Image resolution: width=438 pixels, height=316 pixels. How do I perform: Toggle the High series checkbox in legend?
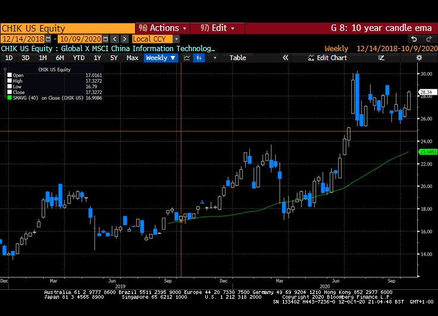9,80
